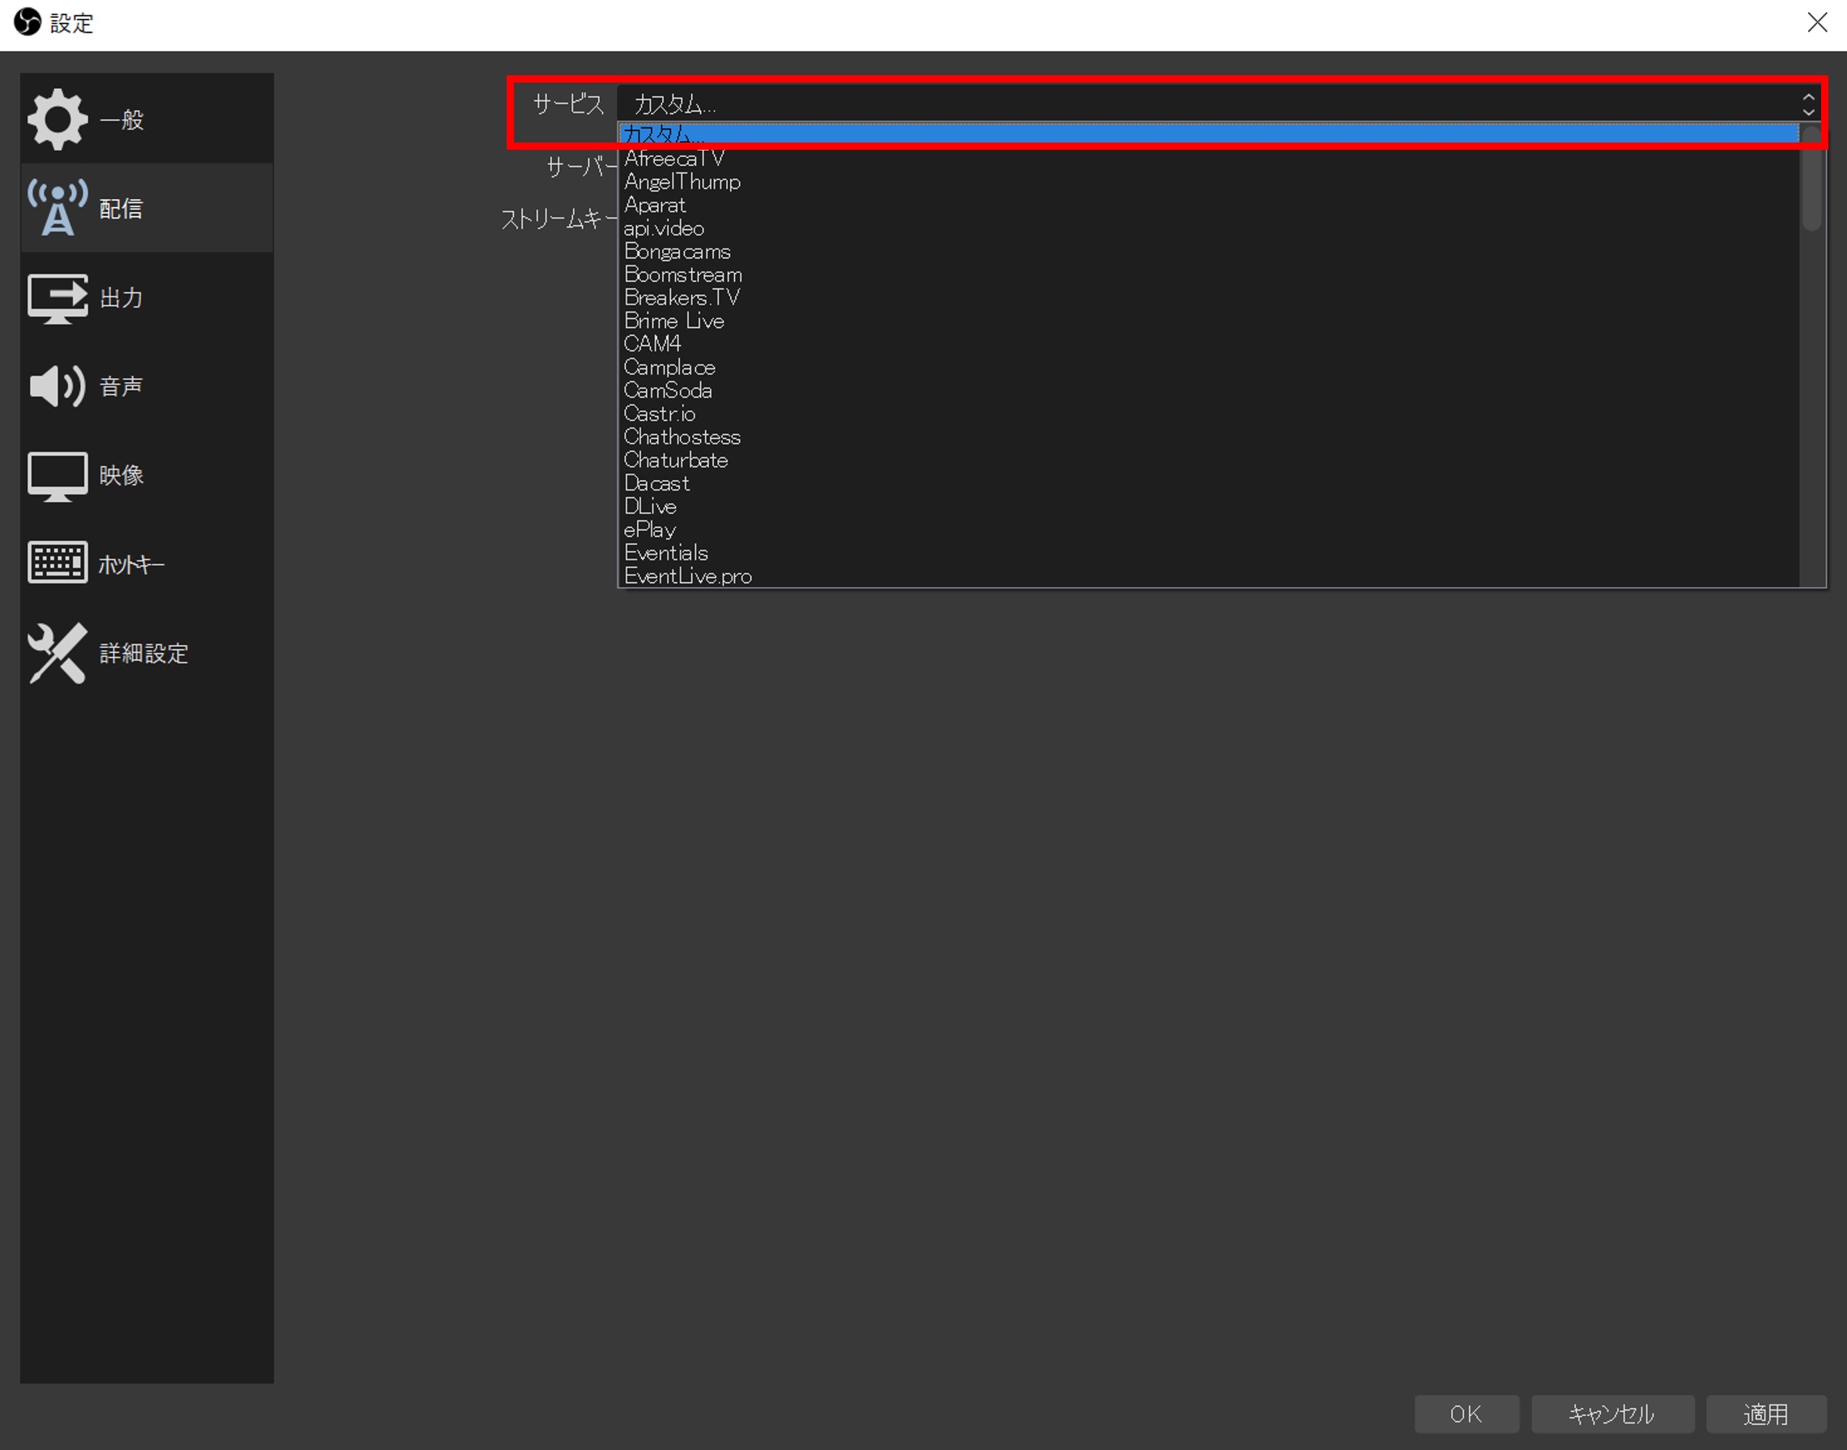Click the OBS logo in title bar
Image resolution: width=1847 pixels, height=1450 pixels.
[x=28, y=22]
